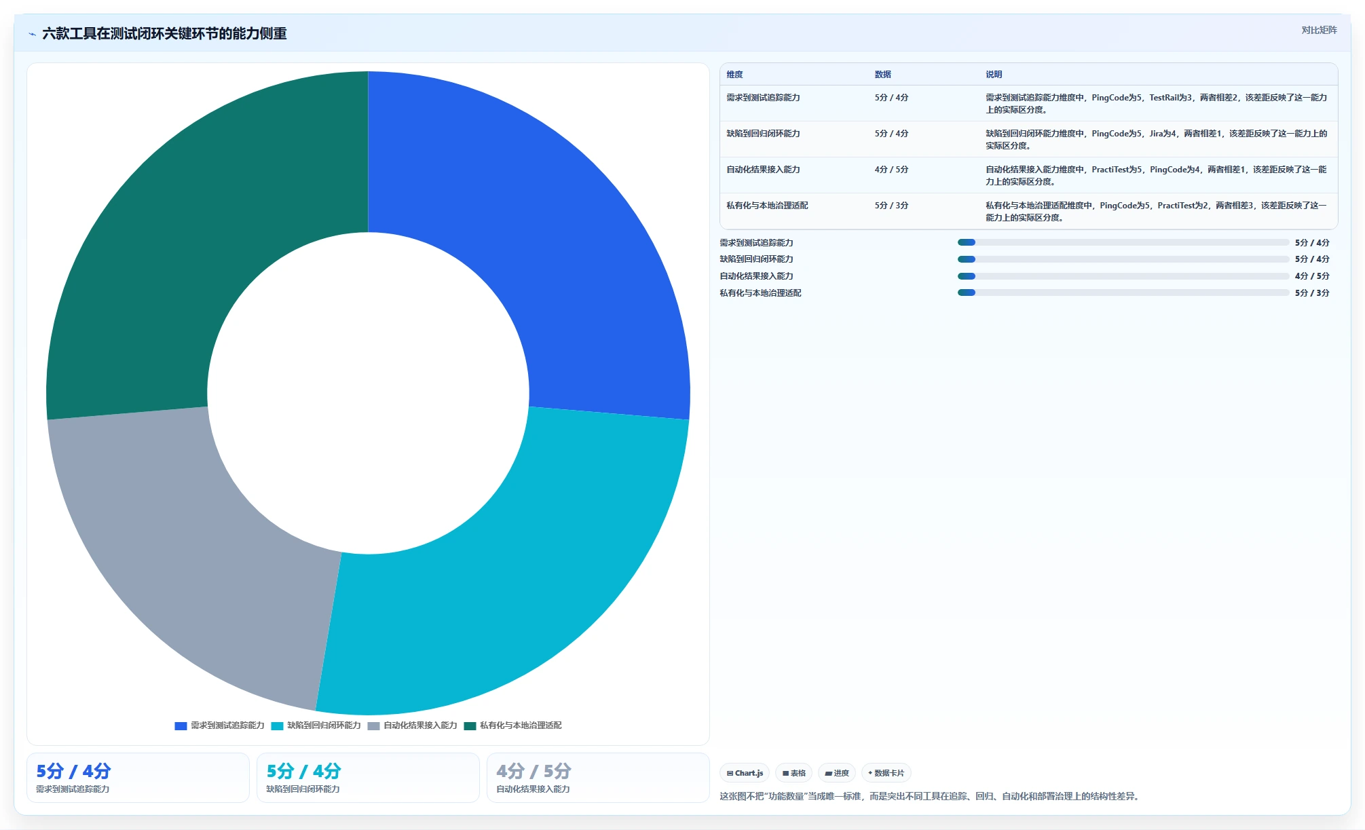Open the 需求到测试追踪能力 score card
This screenshot has width=1365, height=830.
click(138, 778)
